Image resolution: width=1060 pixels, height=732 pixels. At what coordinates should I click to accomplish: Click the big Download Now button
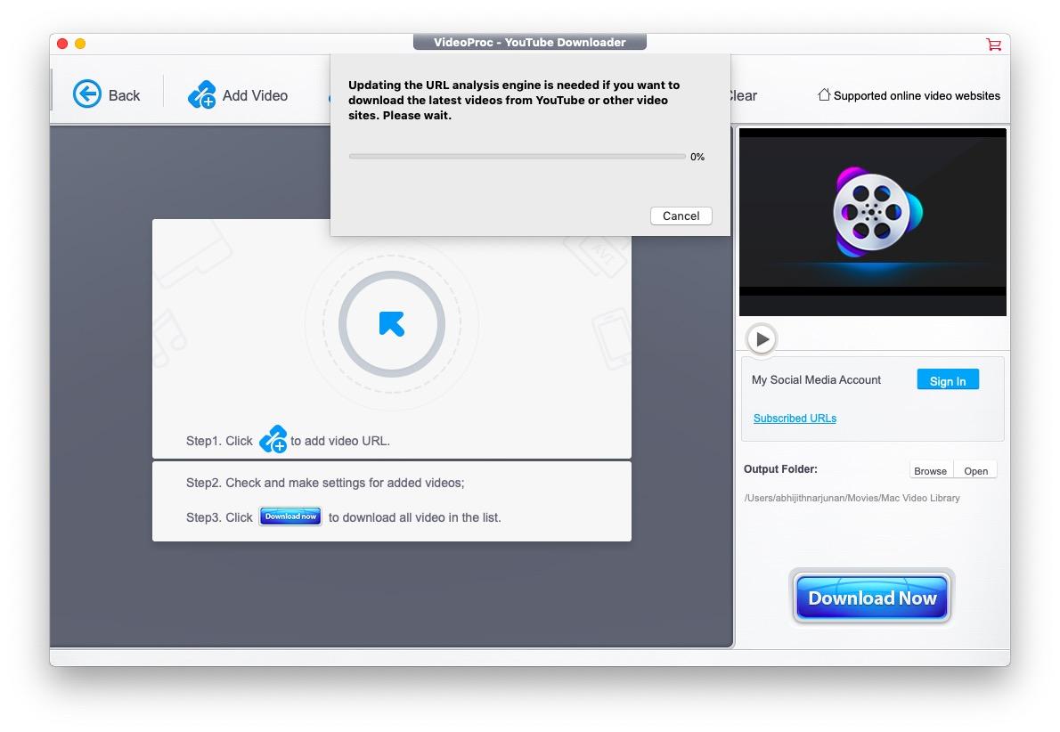click(x=872, y=598)
